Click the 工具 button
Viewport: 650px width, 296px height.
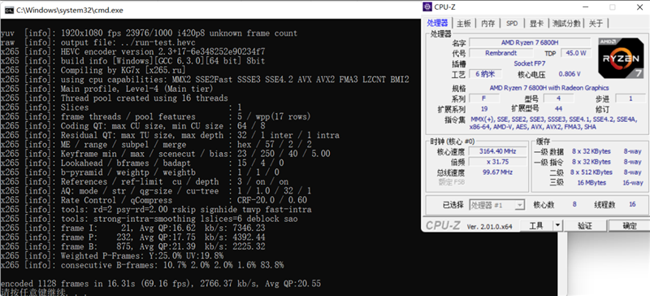[536, 226]
